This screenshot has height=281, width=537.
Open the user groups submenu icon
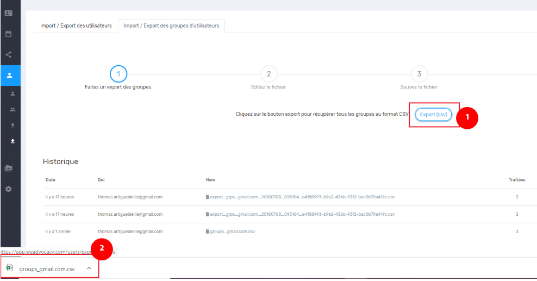[x=13, y=110]
